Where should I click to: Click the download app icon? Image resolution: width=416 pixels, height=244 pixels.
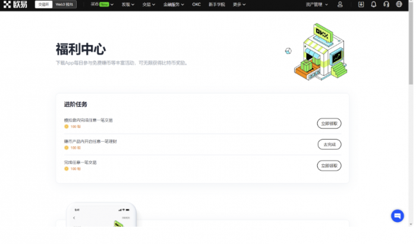point(362,4)
